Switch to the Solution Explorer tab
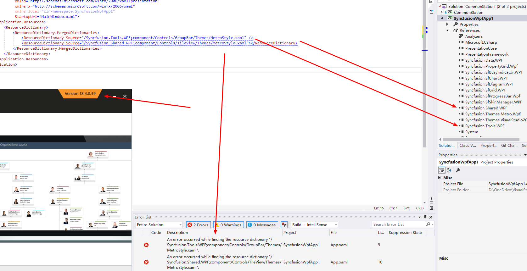This screenshot has width=527, height=271. point(447,146)
